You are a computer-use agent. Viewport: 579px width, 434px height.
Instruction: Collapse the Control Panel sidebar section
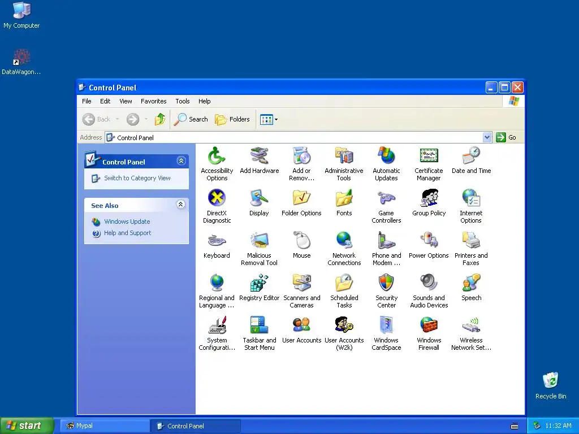(181, 161)
